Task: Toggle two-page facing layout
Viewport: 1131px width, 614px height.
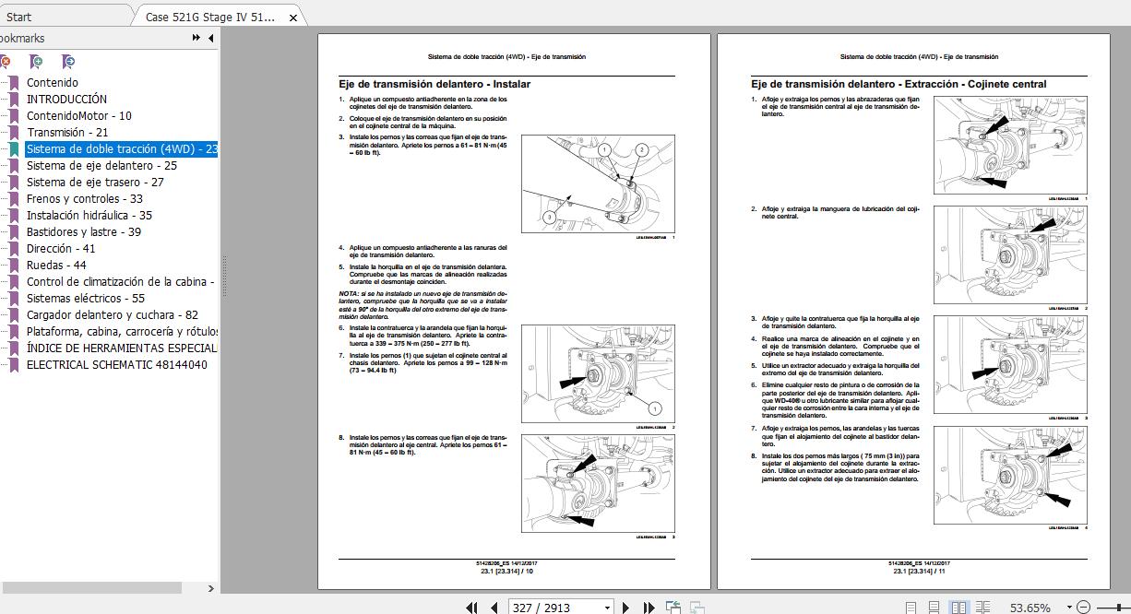Action: [x=958, y=608]
